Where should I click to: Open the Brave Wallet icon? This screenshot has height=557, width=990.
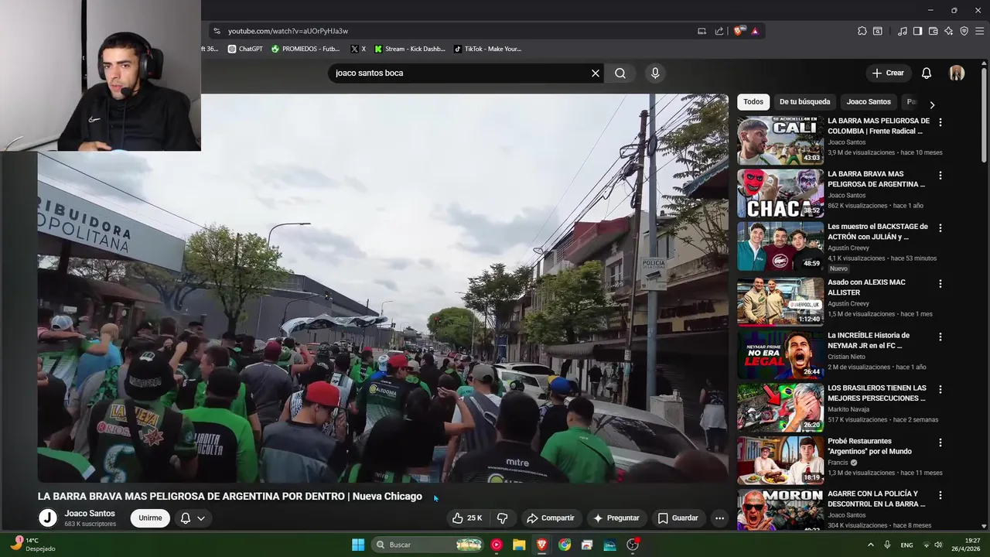coord(933,31)
